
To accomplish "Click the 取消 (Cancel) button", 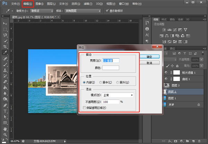I will [x=150, y=63].
